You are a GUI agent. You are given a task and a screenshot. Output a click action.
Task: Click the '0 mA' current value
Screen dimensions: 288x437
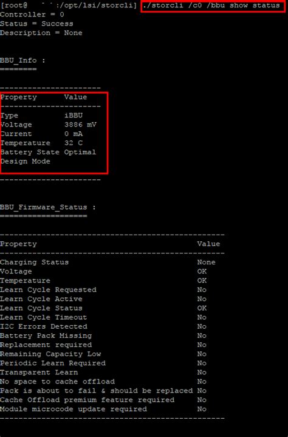tap(74, 134)
